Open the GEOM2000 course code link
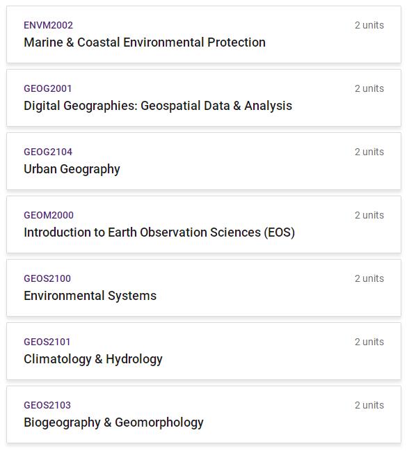 (x=49, y=215)
